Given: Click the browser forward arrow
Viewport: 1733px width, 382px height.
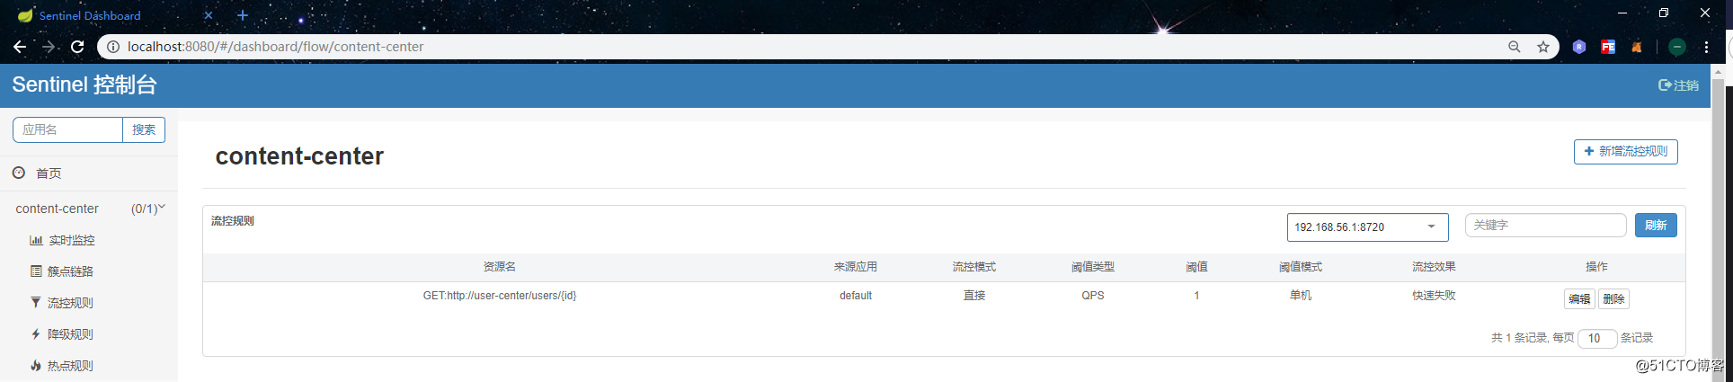Looking at the screenshot, I should coord(49,47).
